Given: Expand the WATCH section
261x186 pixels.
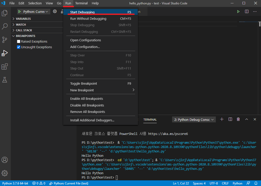Looking at the screenshot, I should (38, 25).
